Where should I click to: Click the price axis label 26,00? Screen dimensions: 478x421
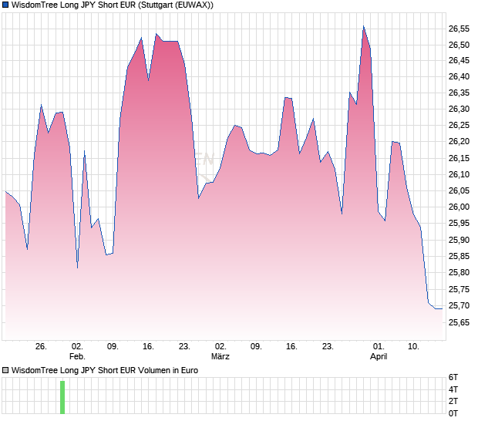click(459, 207)
